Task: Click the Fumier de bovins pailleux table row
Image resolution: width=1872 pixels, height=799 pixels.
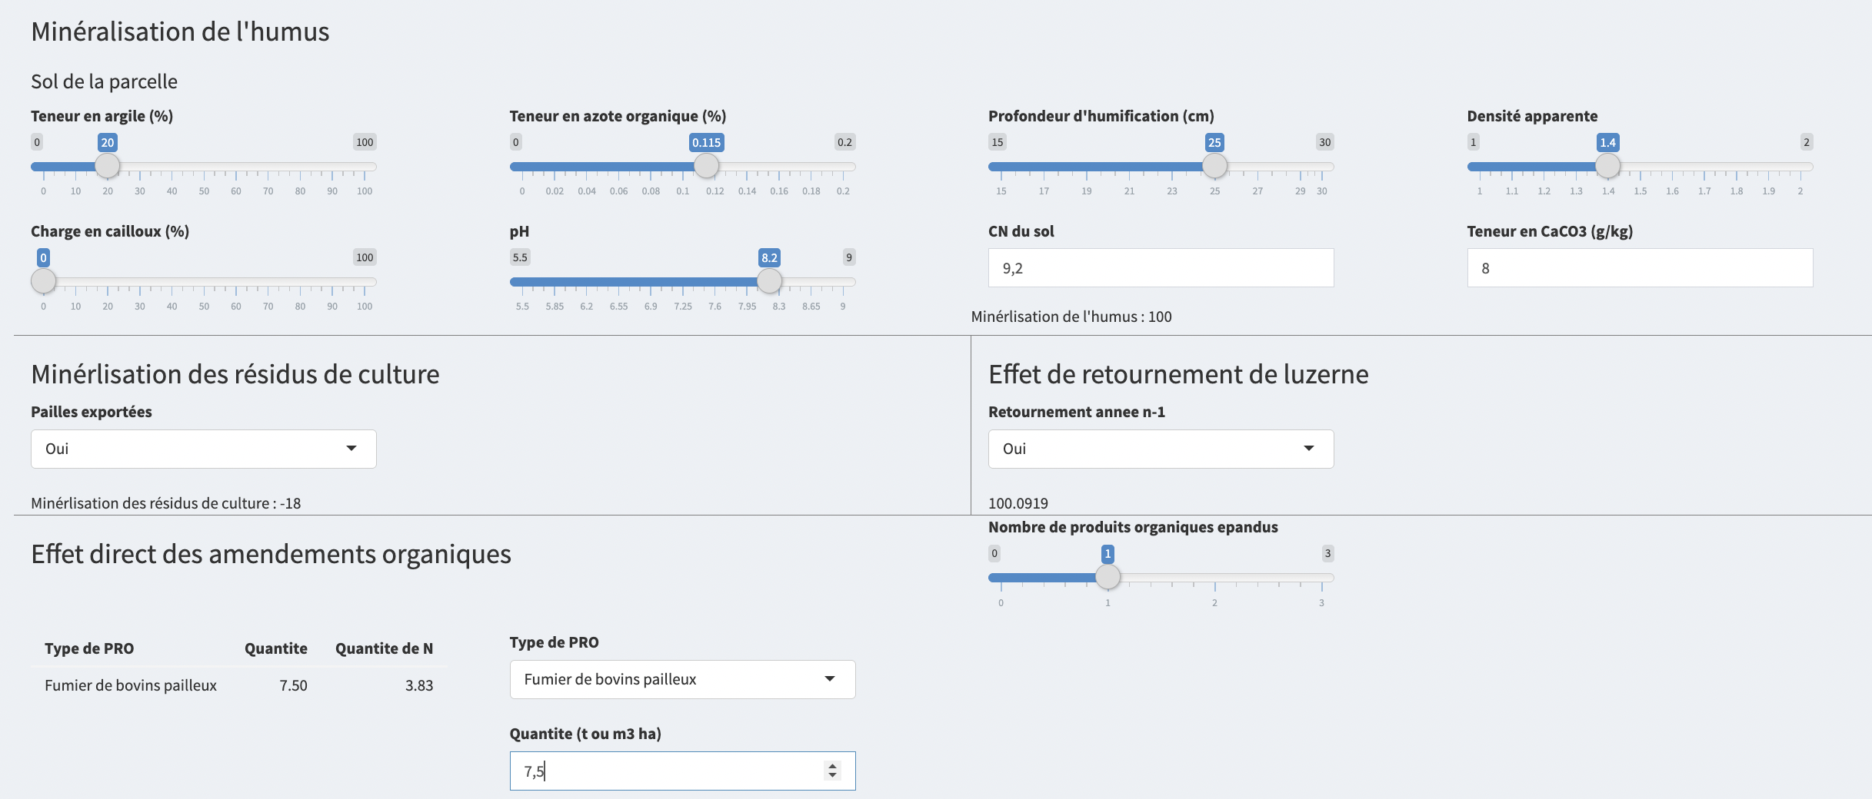Action: pos(238,685)
